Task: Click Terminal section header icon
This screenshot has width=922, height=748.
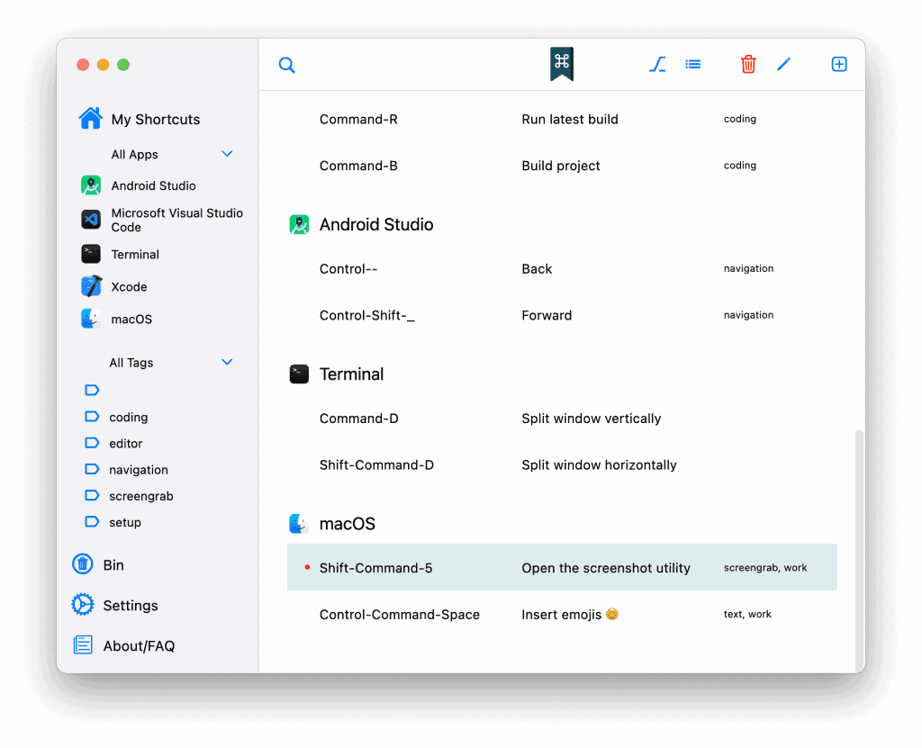Action: tap(299, 374)
